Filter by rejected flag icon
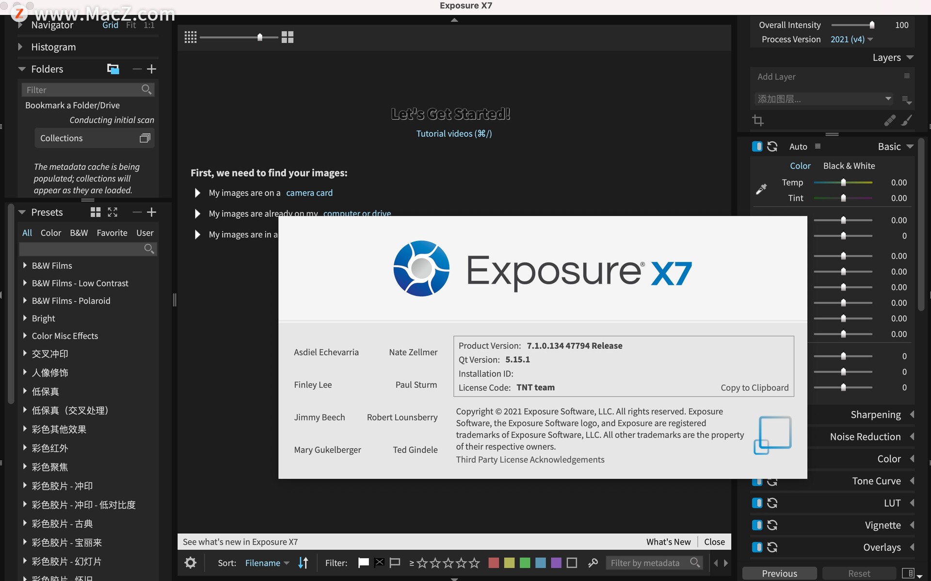 (379, 563)
